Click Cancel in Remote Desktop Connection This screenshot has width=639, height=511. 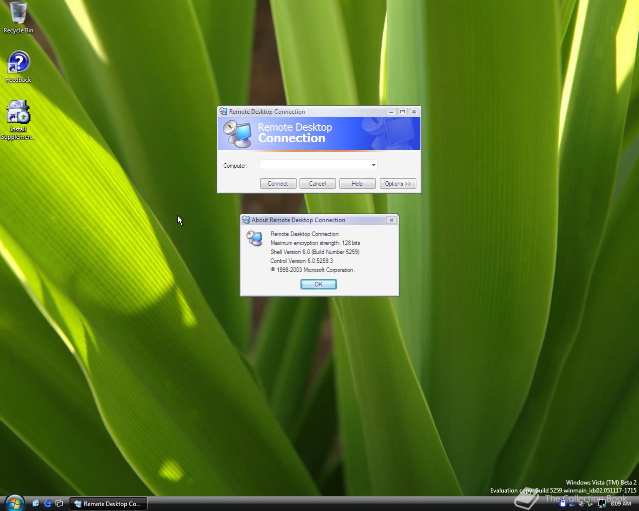point(318,184)
